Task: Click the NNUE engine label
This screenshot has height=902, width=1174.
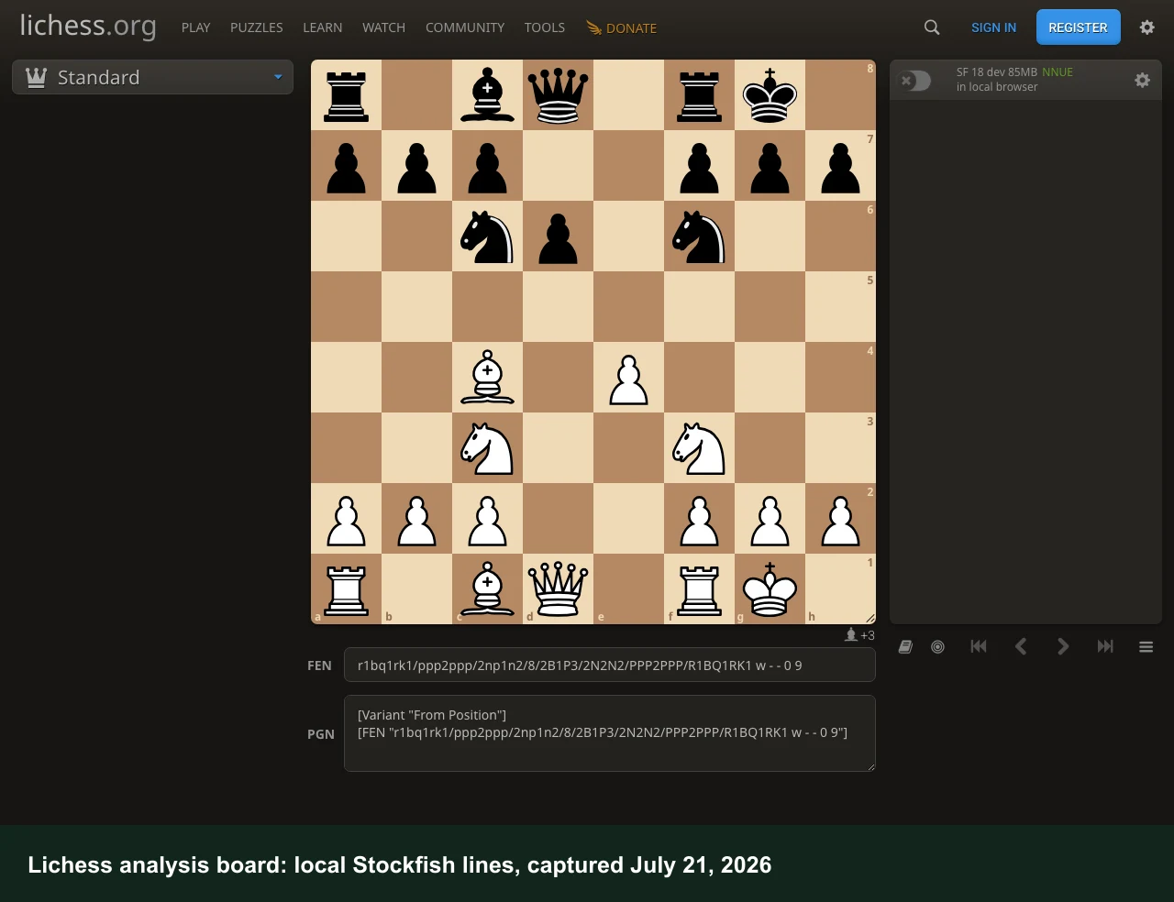Action: [1057, 71]
